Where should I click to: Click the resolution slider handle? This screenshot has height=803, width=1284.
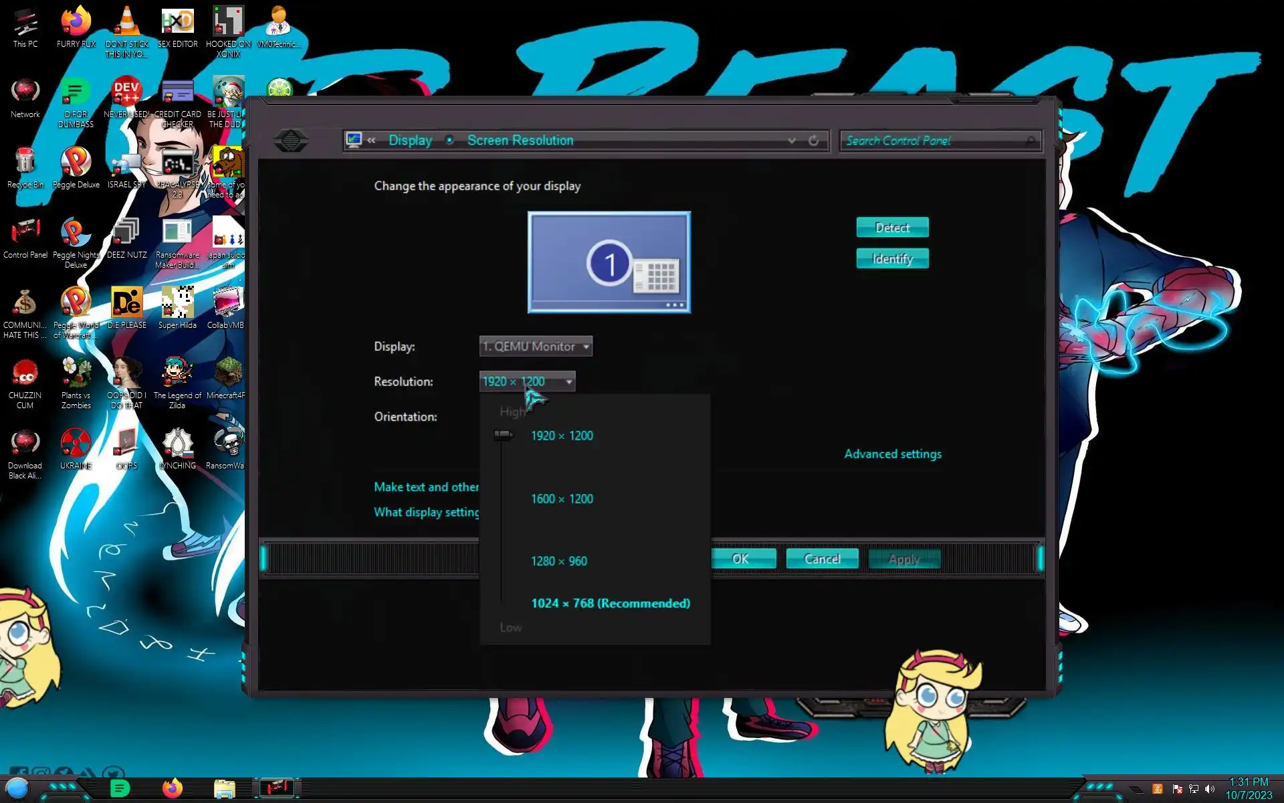(x=503, y=436)
